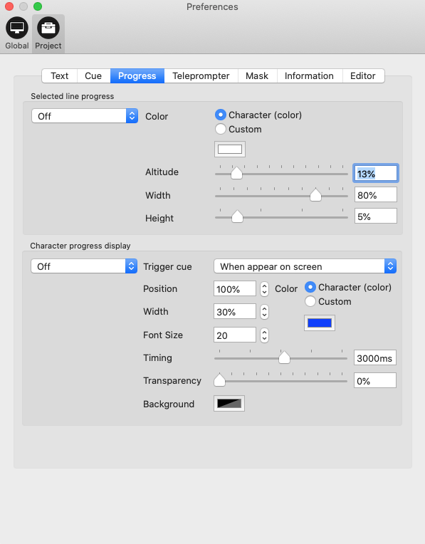Click the line progress Width slider thumb
The height and width of the screenshot is (544, 425).
(x=315, y=195)
